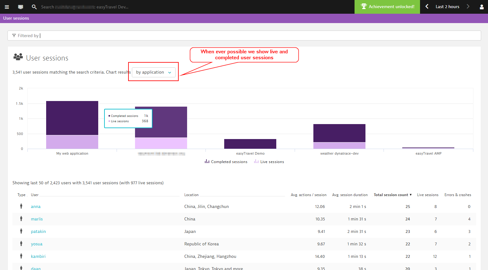Click location 'Republic of Korea'
This screenshot has height=270, width=488.
(x=201, y=244)
